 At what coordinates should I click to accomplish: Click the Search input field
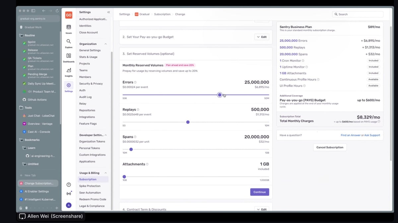click(358, 14)
